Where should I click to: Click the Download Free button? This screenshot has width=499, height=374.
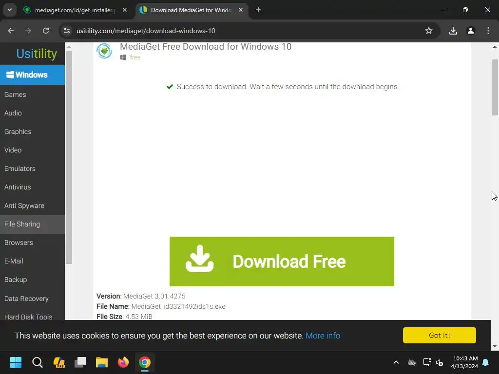[282, 262]
